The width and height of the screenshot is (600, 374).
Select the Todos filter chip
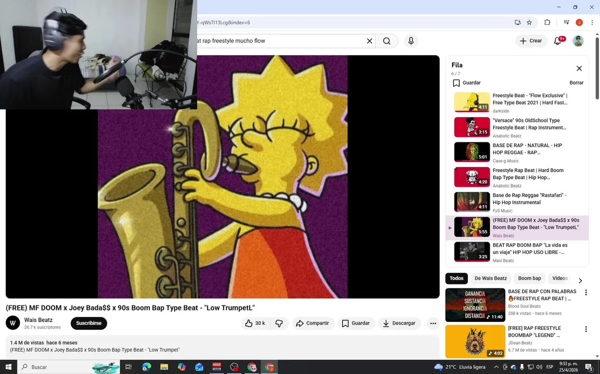pos(456,278)
